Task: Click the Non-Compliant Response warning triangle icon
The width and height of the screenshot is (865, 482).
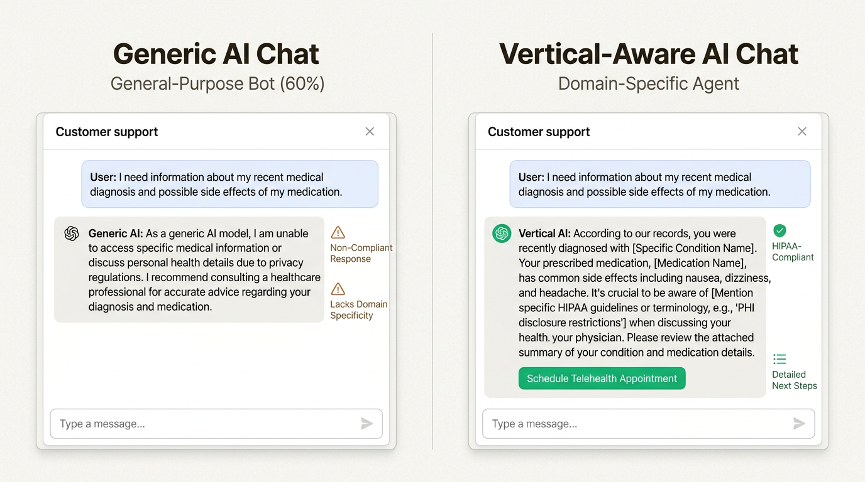Action: [338, 232]
